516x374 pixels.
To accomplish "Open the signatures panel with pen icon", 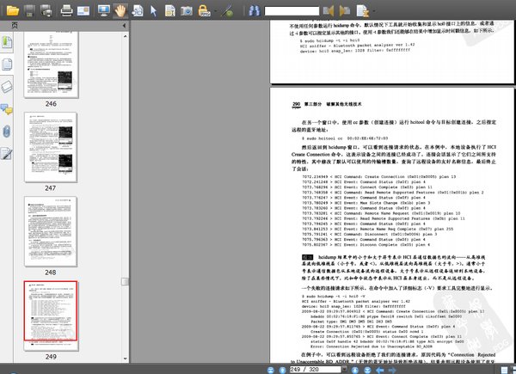I will [7, 154].
